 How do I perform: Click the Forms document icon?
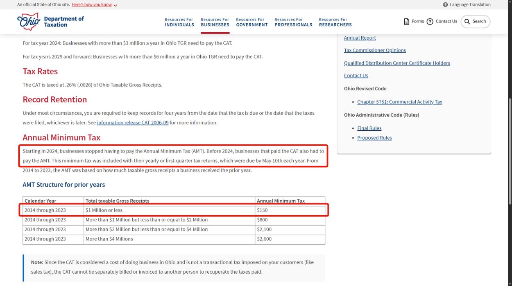(x=406, y=22)
